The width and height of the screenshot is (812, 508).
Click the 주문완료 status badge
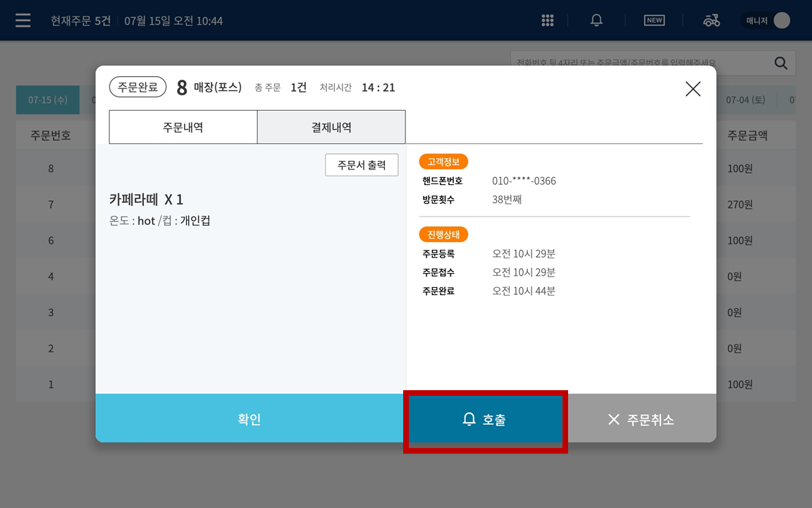tap(137, 87)
